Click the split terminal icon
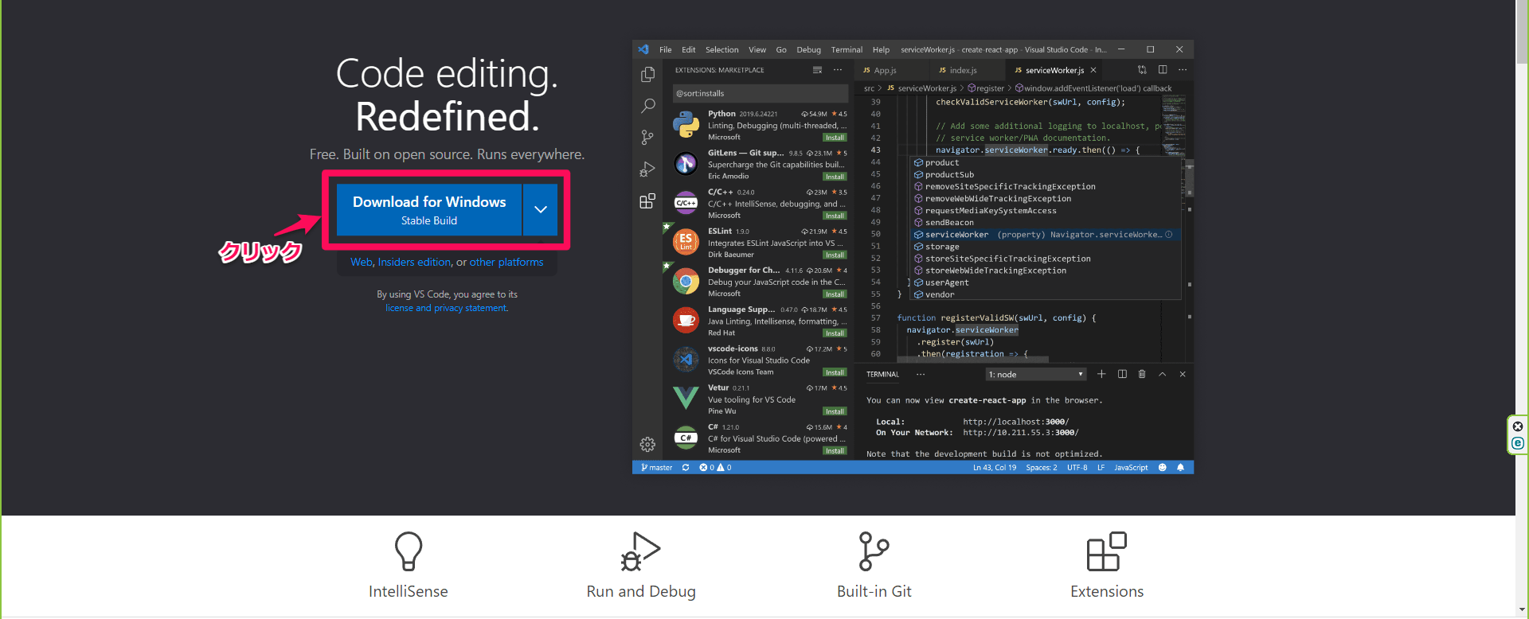Screen dimensions: 1529x619 [1122, 374]
